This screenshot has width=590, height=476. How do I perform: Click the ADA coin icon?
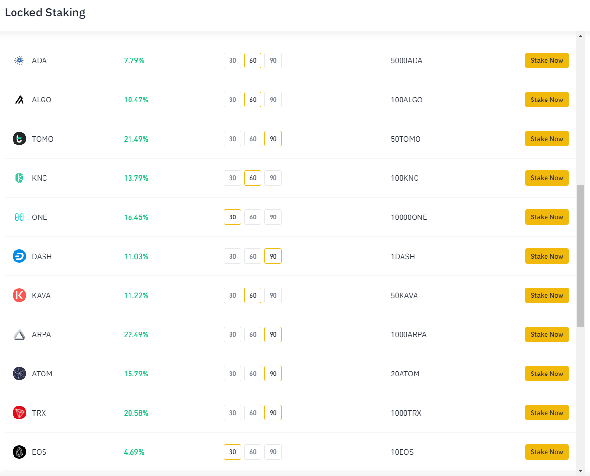19,60
